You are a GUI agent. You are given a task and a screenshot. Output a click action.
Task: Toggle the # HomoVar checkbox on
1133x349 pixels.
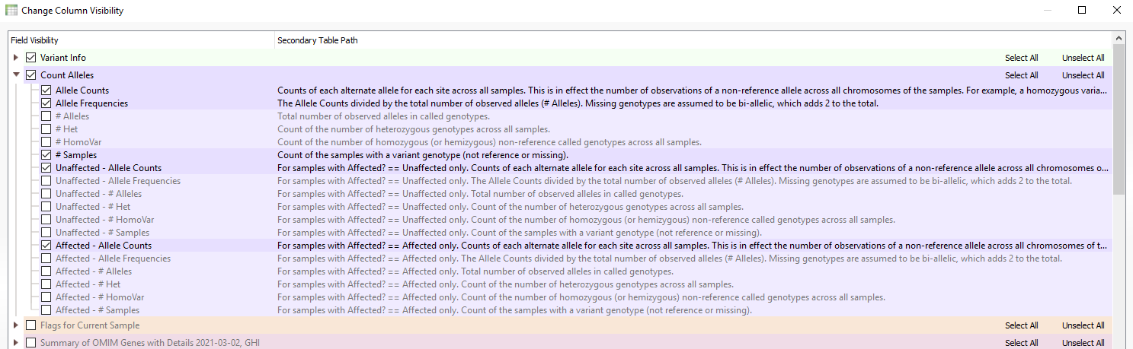point(46,142)
